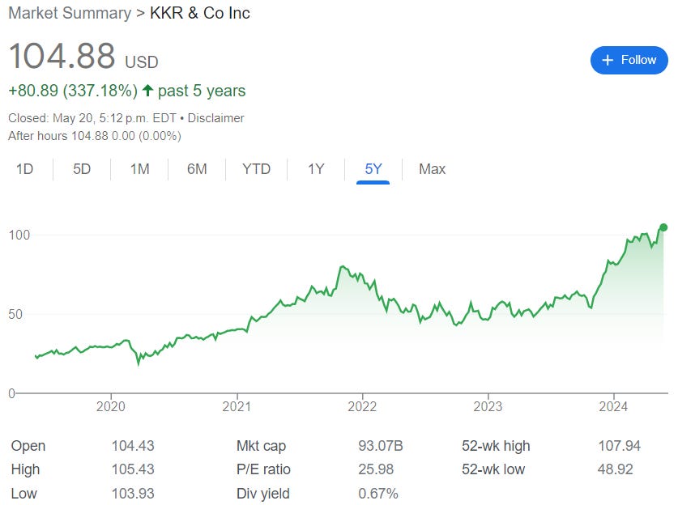Switch to the 1M chart range
The width and height of the screenshot is (678, 505).
point(139,169)
